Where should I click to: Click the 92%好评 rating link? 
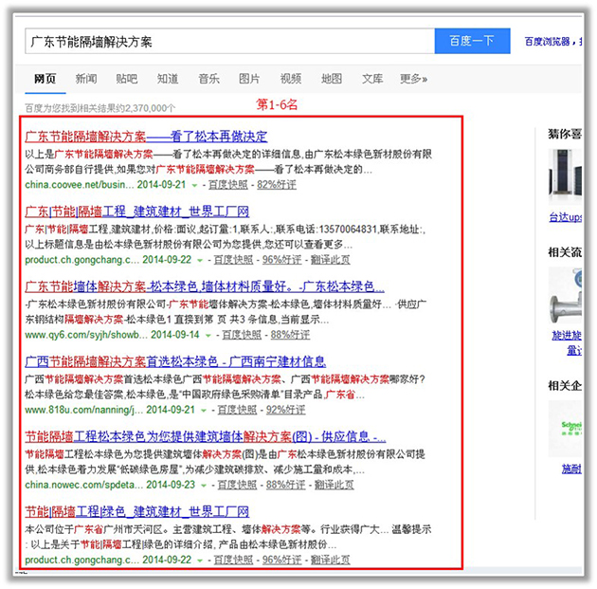click(286, 410)
